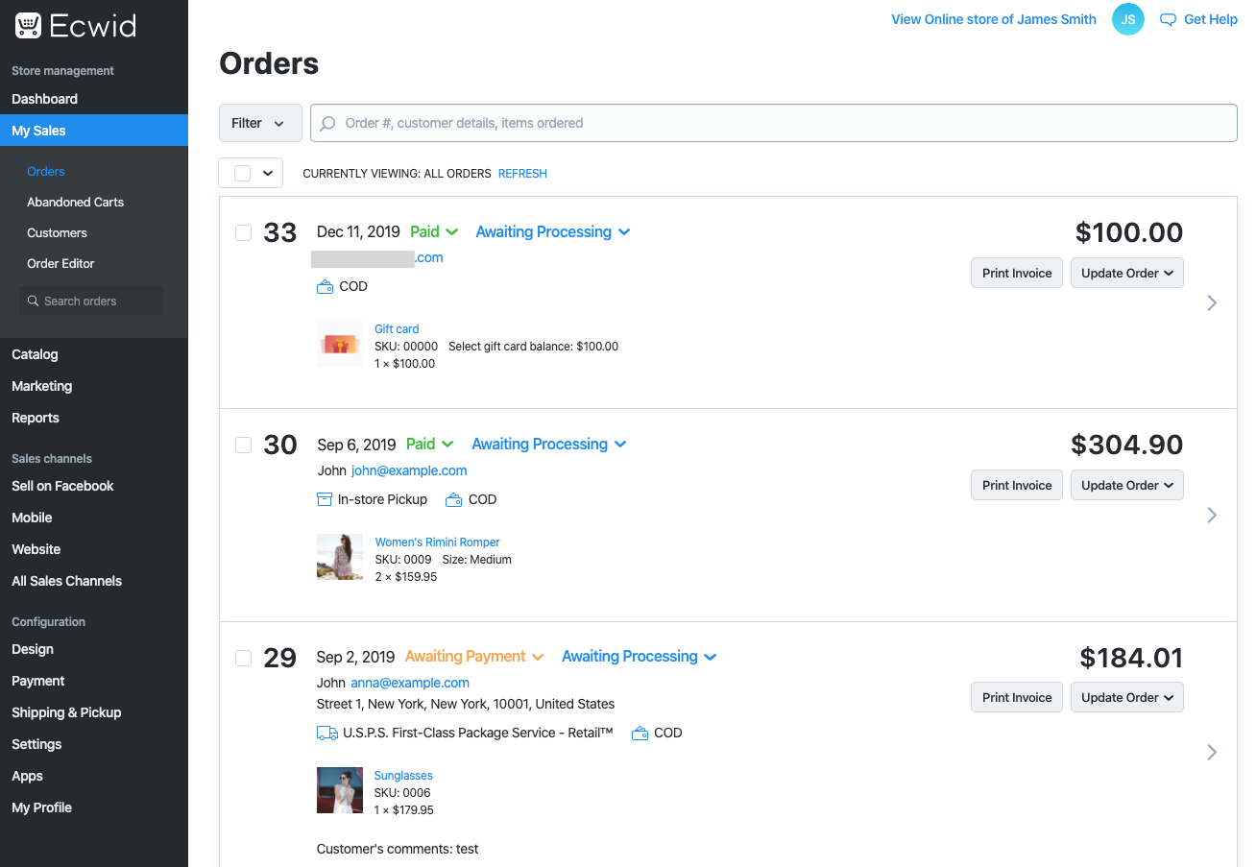Open the JS user avatar icon

(x=1128, y=19)
